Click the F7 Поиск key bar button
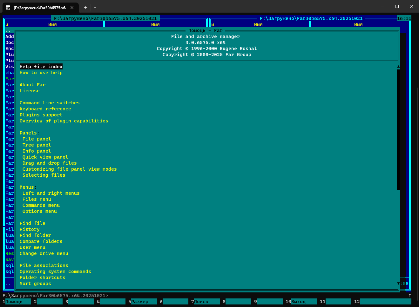This screenshot has height=307, width=419. coord(206,302)
